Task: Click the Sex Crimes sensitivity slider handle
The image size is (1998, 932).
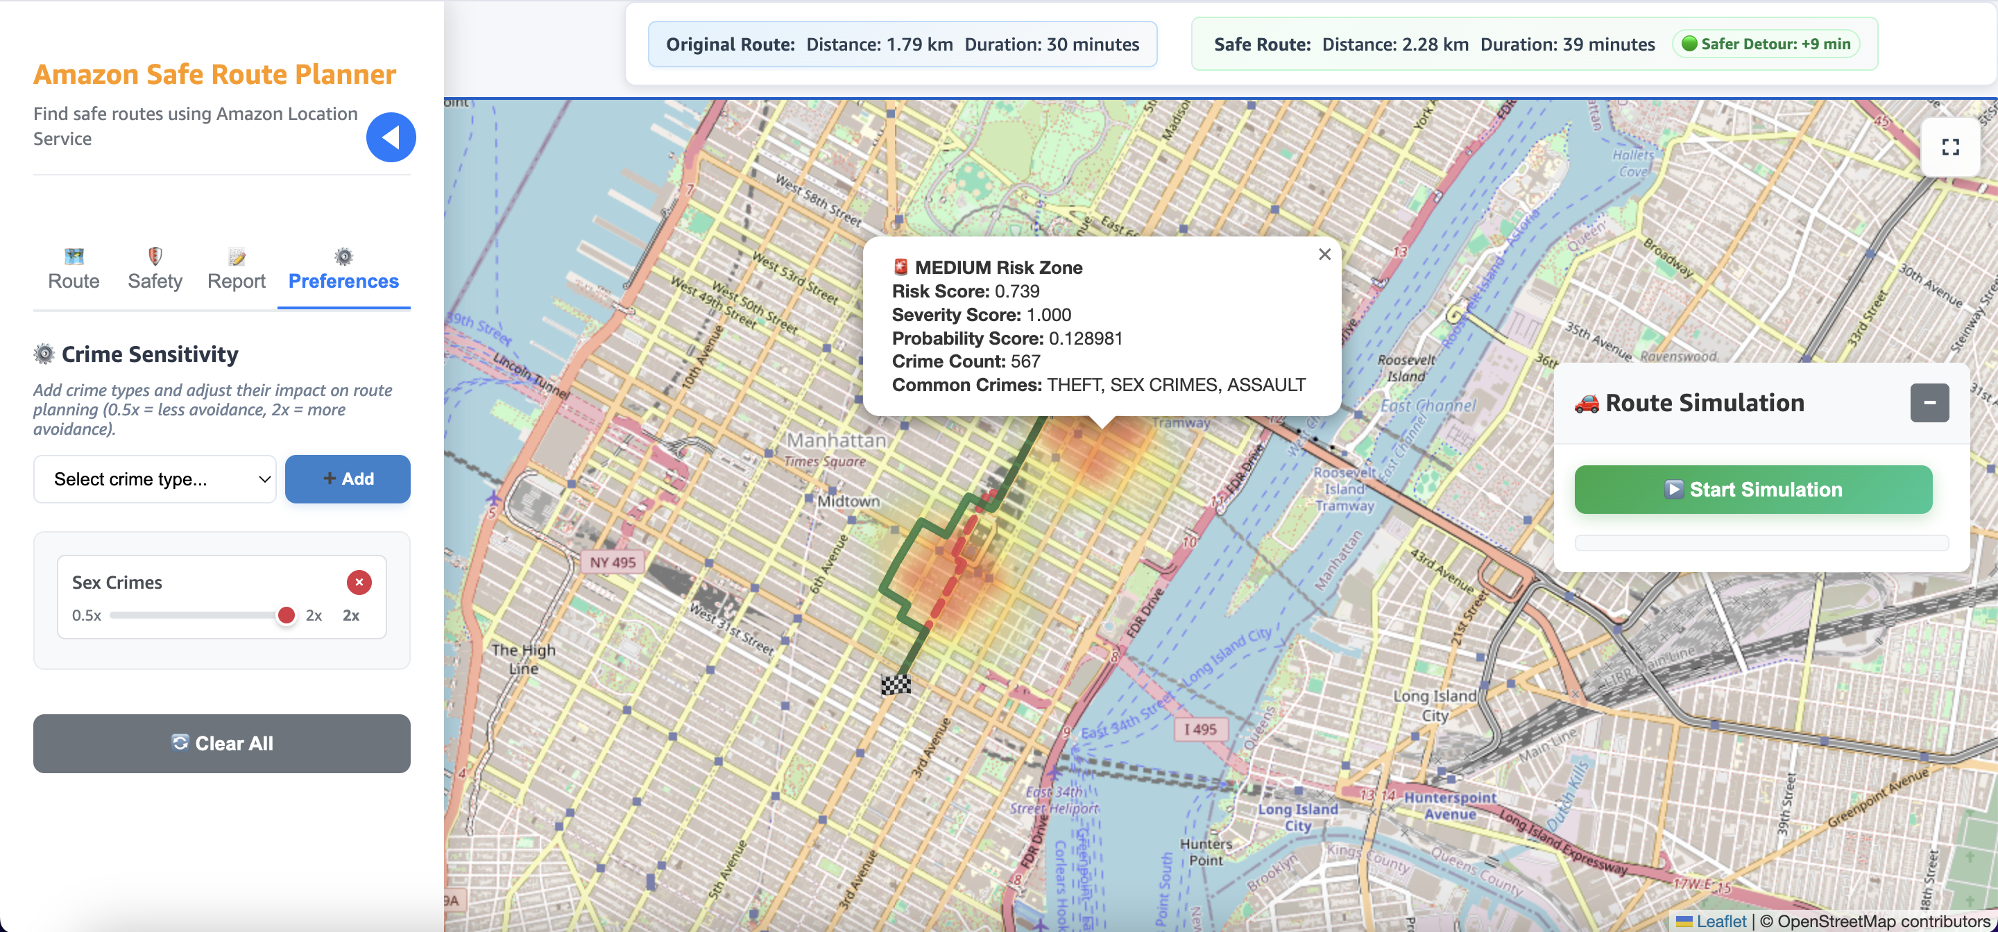Action: 287,616
